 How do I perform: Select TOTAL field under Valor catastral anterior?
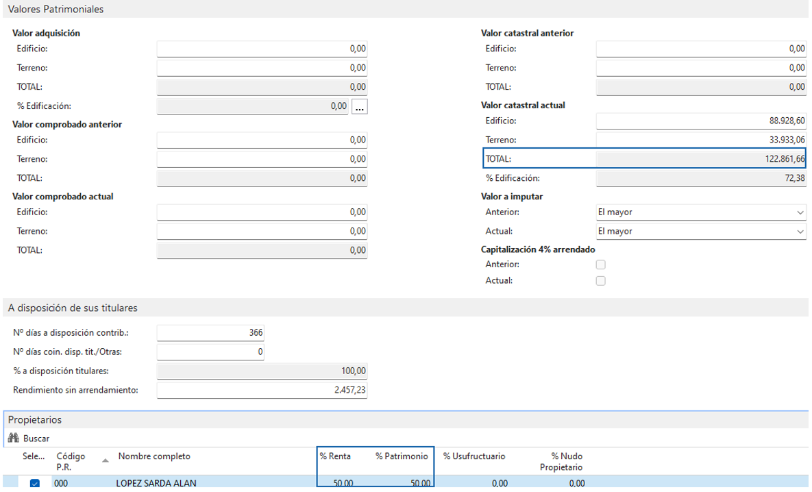[701, 87]
